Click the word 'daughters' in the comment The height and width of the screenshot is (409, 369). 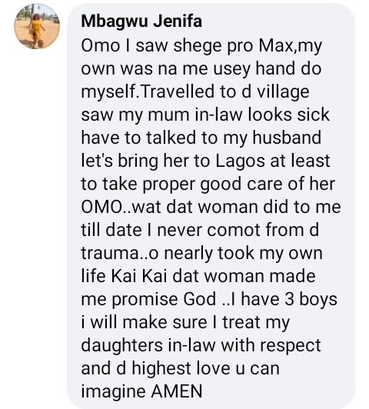click(122, 345)
